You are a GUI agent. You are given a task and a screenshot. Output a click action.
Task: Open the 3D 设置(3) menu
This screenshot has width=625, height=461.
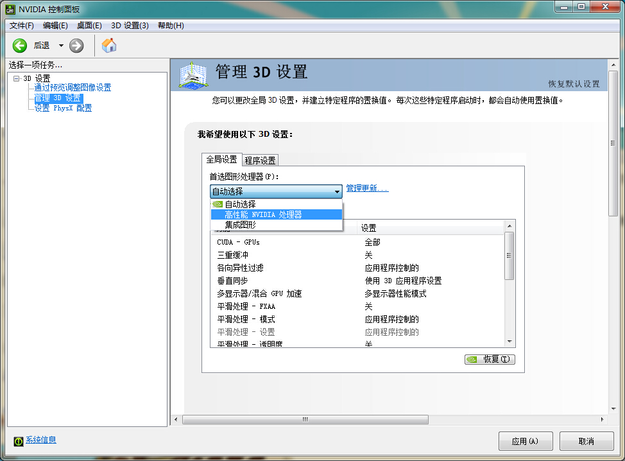click(x=130, y=26)
